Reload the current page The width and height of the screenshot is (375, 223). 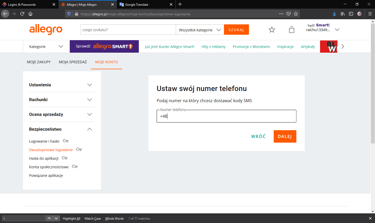[22, 14]
